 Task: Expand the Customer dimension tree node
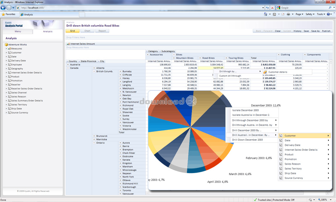tap(6, 52)
